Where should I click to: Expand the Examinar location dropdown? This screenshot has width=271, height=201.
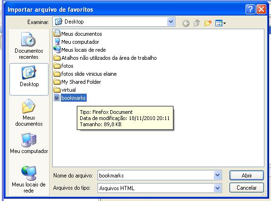(171, 22)
